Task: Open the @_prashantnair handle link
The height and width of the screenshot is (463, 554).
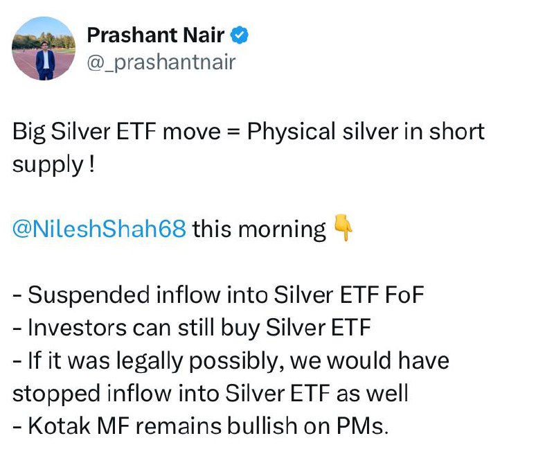Action: (x=161, y=62)
